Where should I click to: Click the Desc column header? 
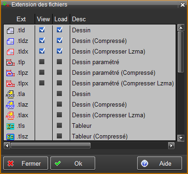point(79,19)
